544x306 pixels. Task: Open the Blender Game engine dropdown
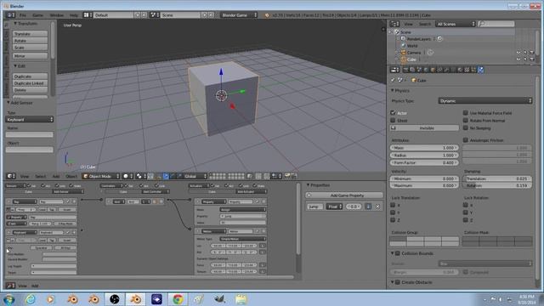(239, 15)
